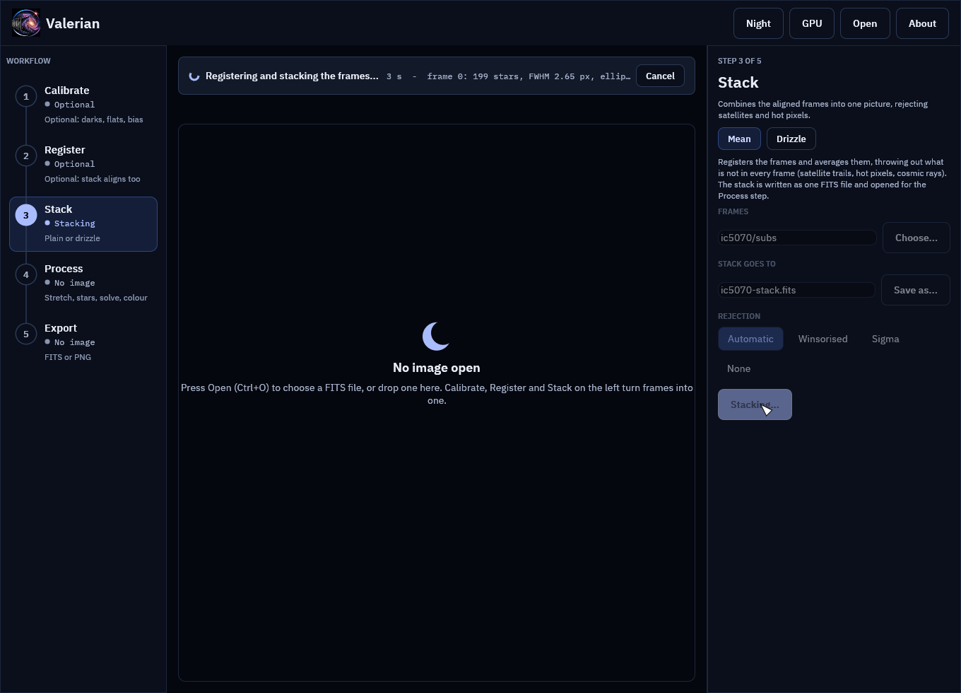Click 'Stretch, stars, solve, colour' description
Image resolution: width=961 pixels, height=693 pixels.
[x=96, y=298]
